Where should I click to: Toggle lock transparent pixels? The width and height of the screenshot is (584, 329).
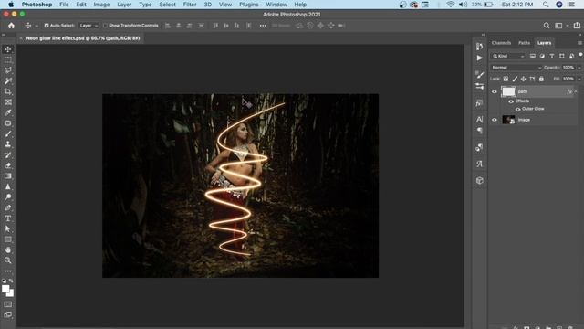(x=506, y=79)
